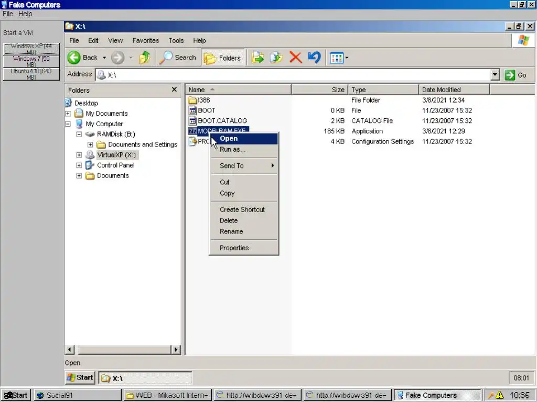Open the View menu
Viewport: 537px width, 402px height.
[x=115, y=40]
